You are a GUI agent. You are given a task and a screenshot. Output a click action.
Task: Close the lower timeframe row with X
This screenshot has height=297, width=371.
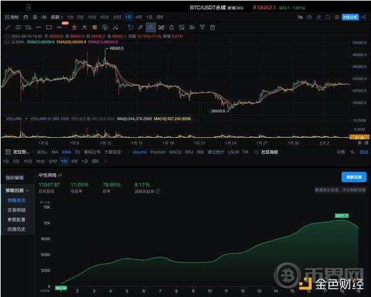(x=106, y=161)
